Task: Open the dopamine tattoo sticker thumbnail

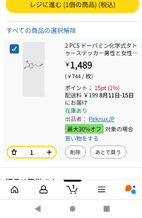Action: coord(34,69)
